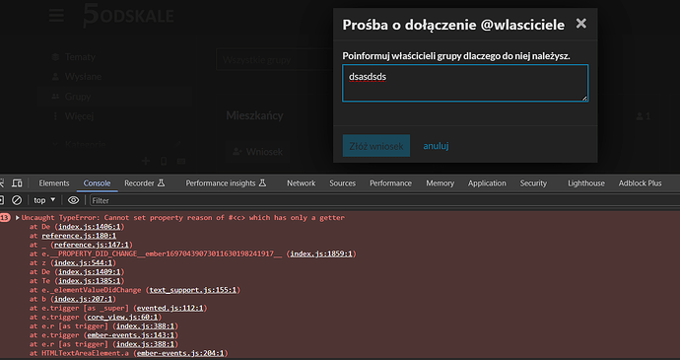Open source link reference.js:147:1

(x=91, y=245)
